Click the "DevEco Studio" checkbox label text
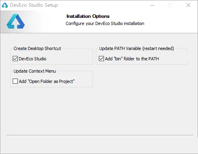Image resolution: width=198 pixels, height=154 pixels. (33, 59)
